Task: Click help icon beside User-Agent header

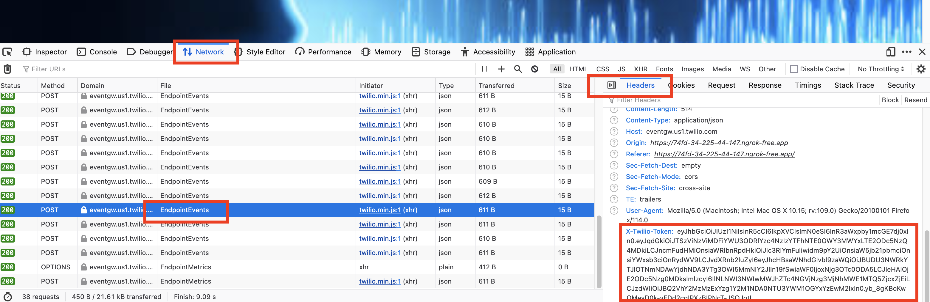Action: click(614, 210)
